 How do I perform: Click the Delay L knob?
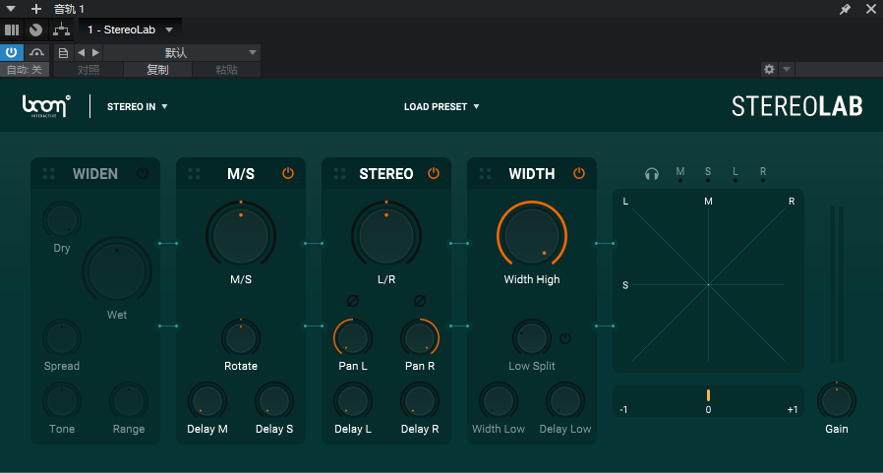point(353,401)
